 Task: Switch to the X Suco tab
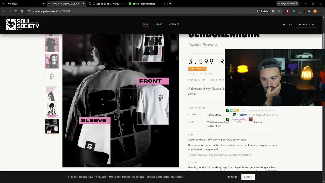[106, 4]
